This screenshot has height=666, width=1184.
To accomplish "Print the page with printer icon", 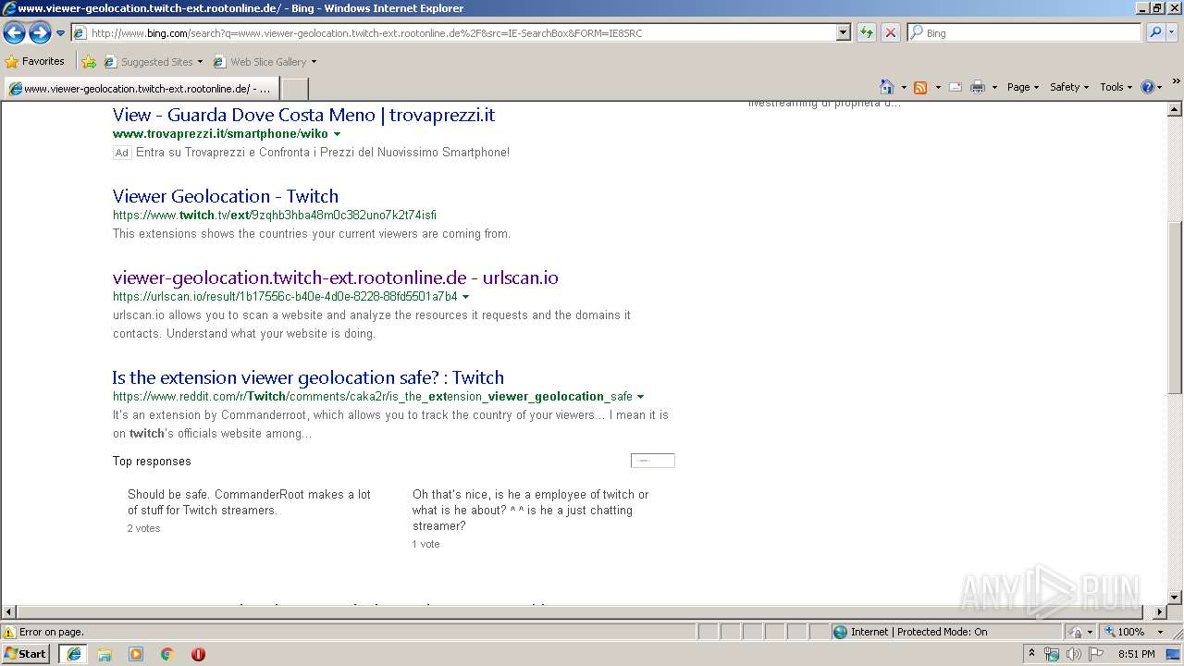I will coord(978,87).
